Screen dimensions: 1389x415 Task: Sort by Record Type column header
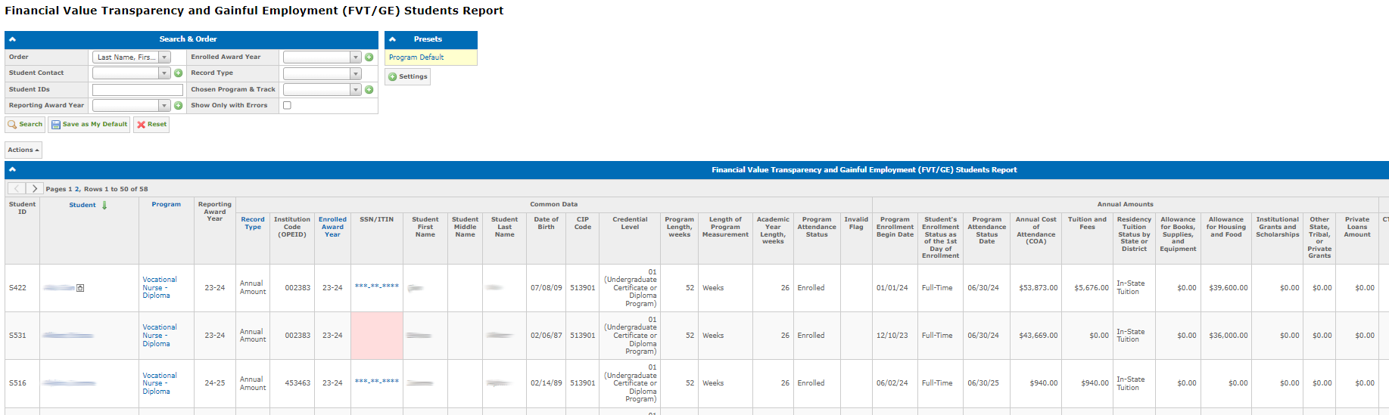[253, 224]
